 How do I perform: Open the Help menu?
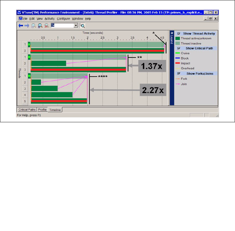[x=88, y=19]
